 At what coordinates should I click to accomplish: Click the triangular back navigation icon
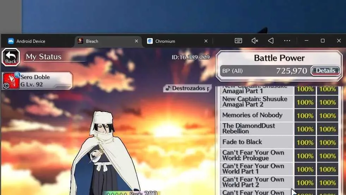pos(271,41)
